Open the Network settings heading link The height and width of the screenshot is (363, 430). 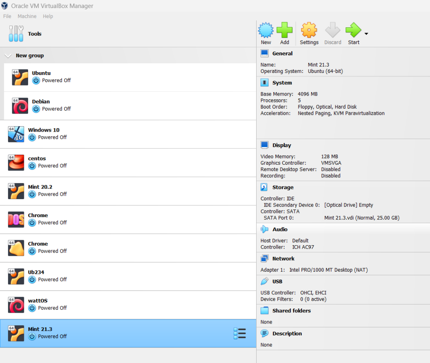pyautogui.click(x=283, y=259)
